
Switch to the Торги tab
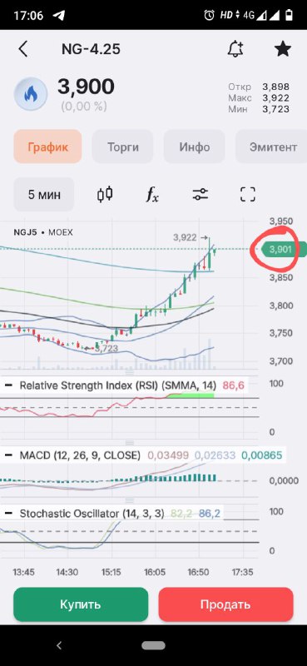click(x=122, y=147)
